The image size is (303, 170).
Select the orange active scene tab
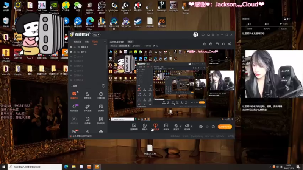pyautogui.click(x=95, y=42)
